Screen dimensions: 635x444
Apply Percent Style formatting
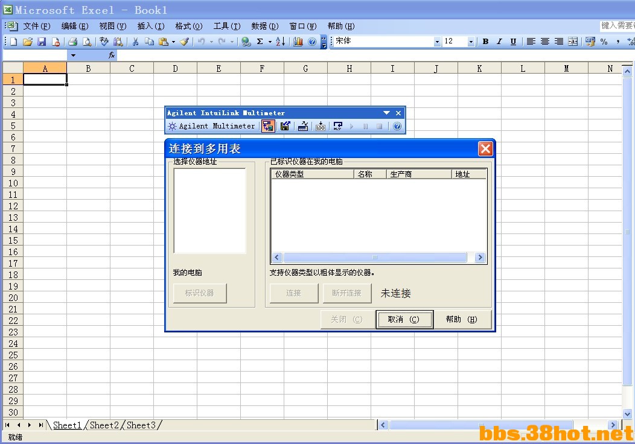tap(604, 41)
